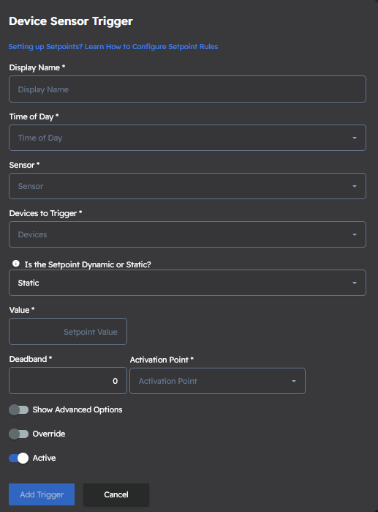
Task: Click the Deadband number field
Action: point(68,381)
